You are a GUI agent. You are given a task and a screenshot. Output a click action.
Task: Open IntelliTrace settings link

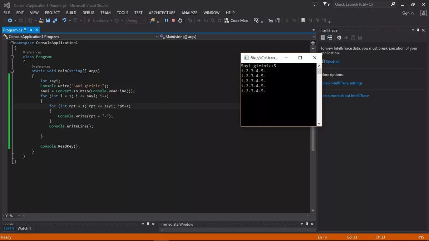pos(342,83)
